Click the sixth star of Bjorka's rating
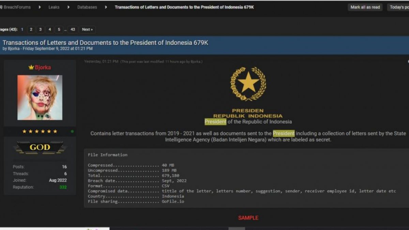 click(56, 131)
